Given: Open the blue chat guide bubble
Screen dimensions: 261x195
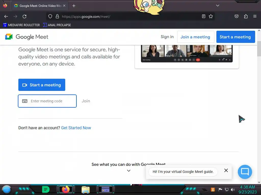Looking at the screenshot, I should [245, 172].
